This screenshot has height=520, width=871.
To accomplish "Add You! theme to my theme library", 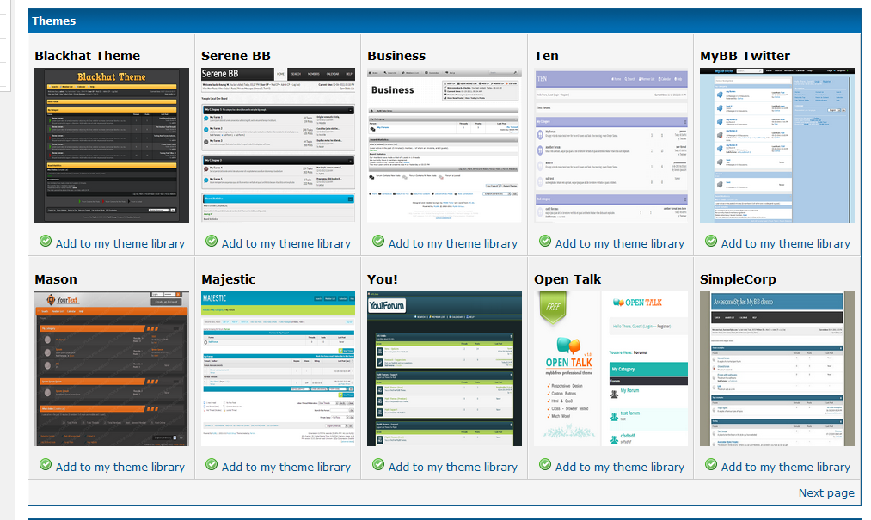I will pyautogui.click(x=453, y=467).
